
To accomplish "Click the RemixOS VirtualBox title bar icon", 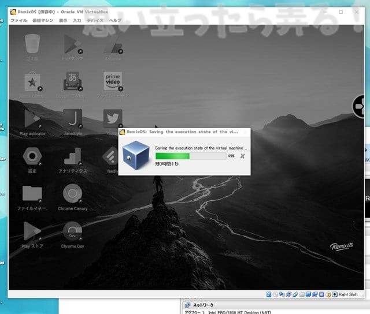I will pyautogui.click(x=13, y=12).
